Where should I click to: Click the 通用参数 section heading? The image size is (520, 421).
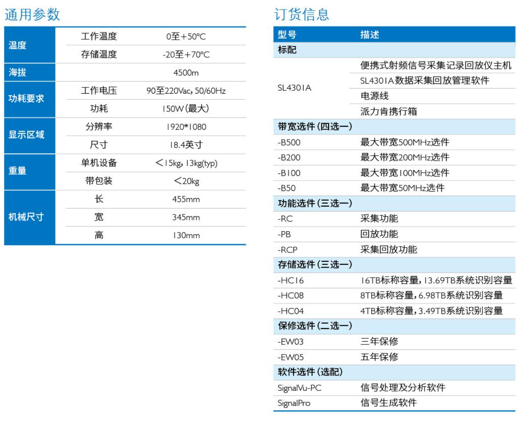(32, 15)
